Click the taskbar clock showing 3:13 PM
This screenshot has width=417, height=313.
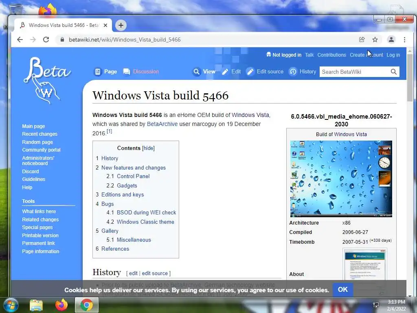(x=396, y=305)
